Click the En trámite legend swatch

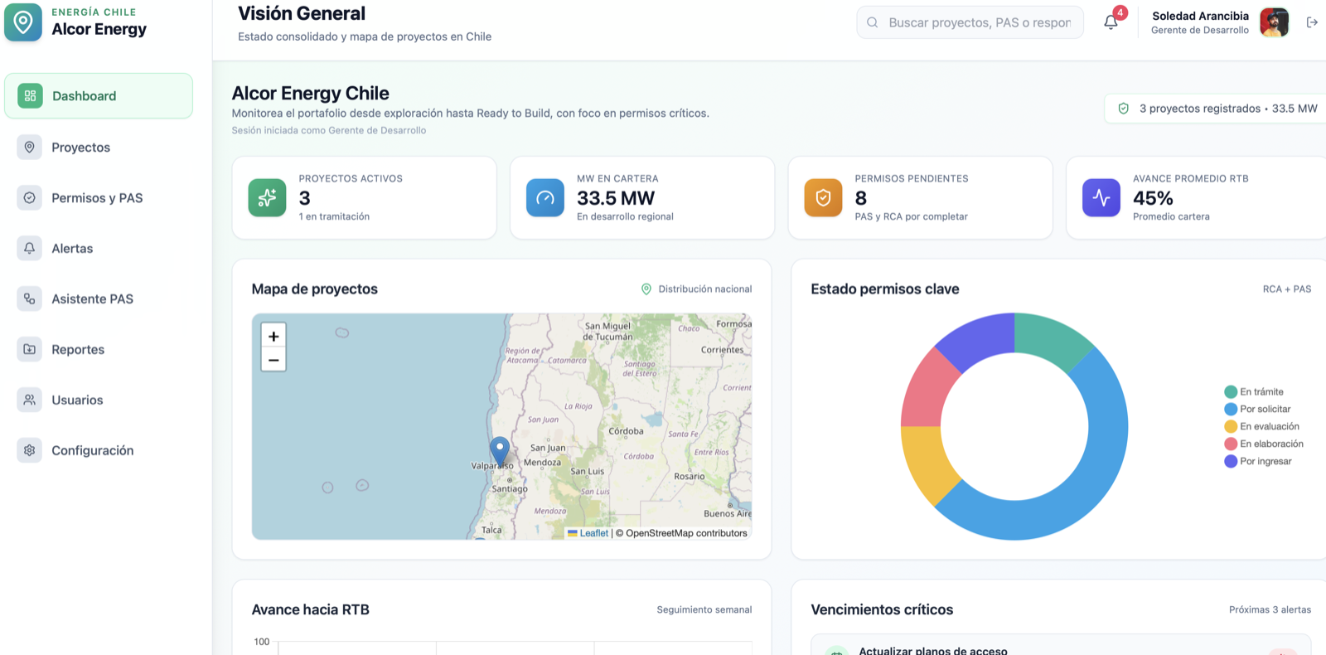point(1231,392)
